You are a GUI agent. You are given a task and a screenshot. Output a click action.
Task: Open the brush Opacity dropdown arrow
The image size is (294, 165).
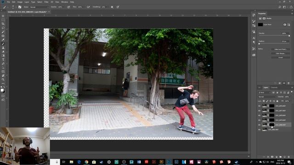[64, 7]
